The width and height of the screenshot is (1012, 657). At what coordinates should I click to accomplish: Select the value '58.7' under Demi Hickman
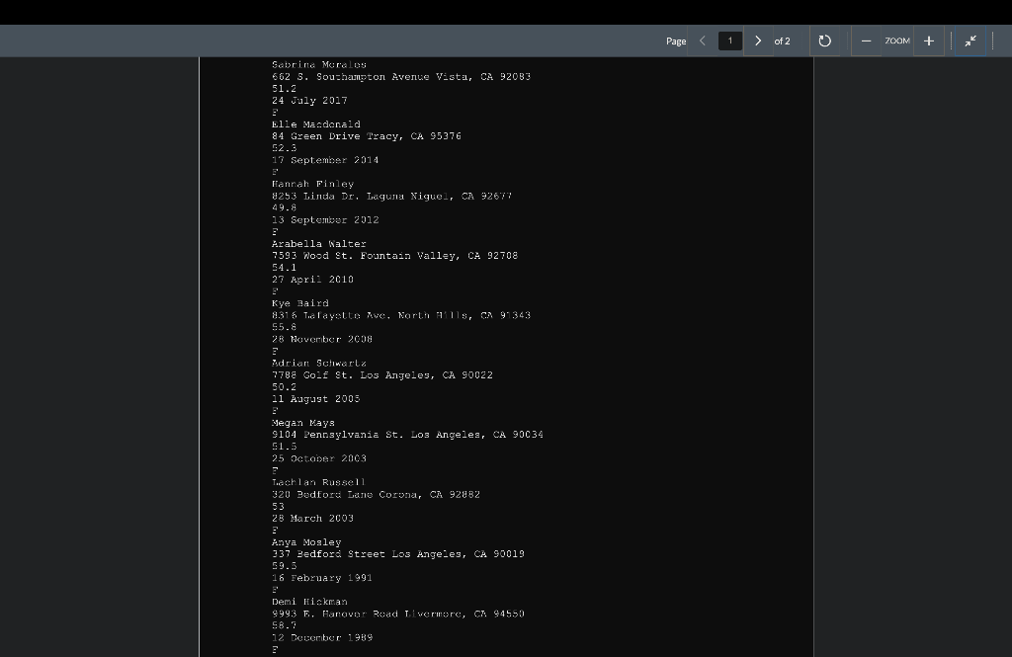click(284, 626)
